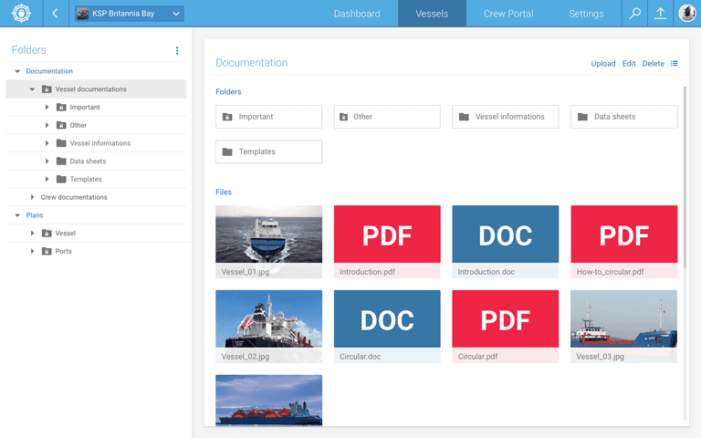The height and width of the screenshot is (438, 701).
Task: Click the Upload link in Documentation
Action: (603, 64)
